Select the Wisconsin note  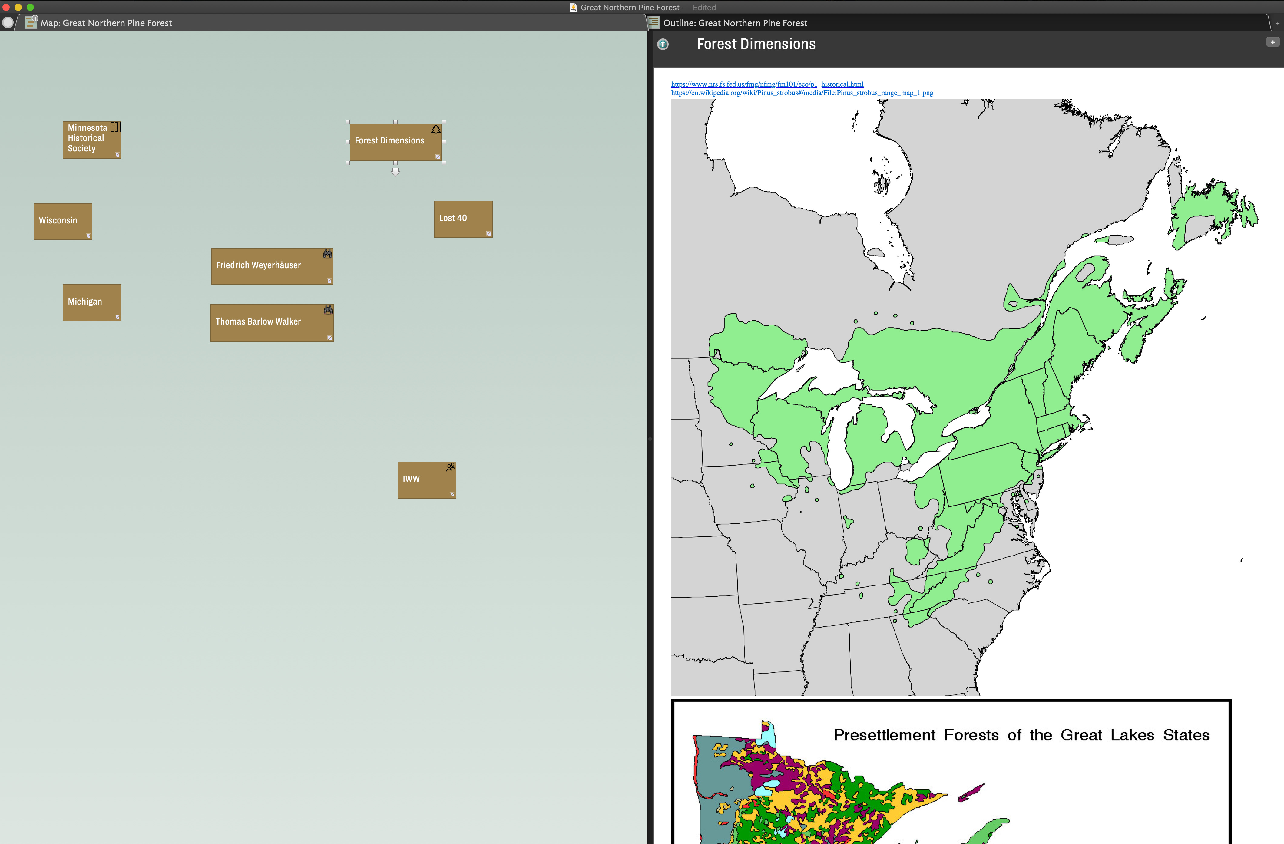[x=63, y=221]
